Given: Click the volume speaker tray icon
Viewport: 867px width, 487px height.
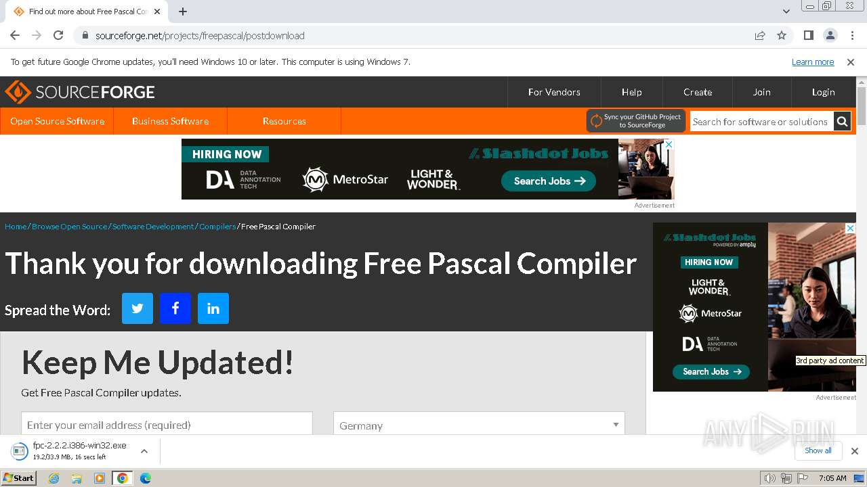Looking at the screenshot, I should point(769,478).
